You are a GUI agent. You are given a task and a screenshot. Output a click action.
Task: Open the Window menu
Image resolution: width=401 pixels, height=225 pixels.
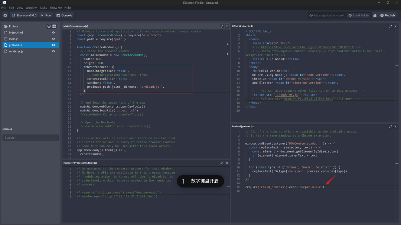pos(31,8)
